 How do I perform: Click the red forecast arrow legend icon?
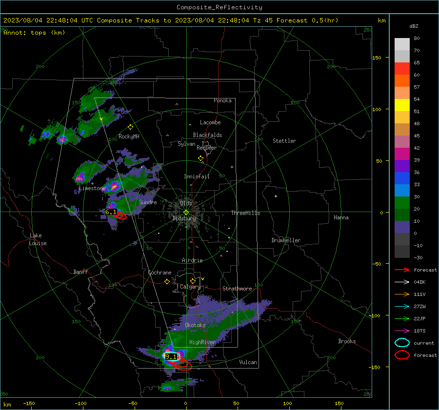coord(402,270)
